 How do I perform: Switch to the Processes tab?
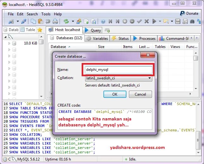coord(144,39)
